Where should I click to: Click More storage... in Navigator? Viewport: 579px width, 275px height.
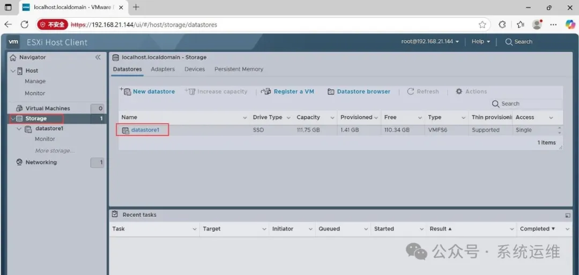click(x=55, y=151)
